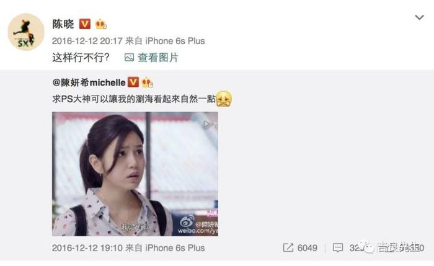Open 陈晓's profile avatar
The image size is (434, 266).
[26, 32]
